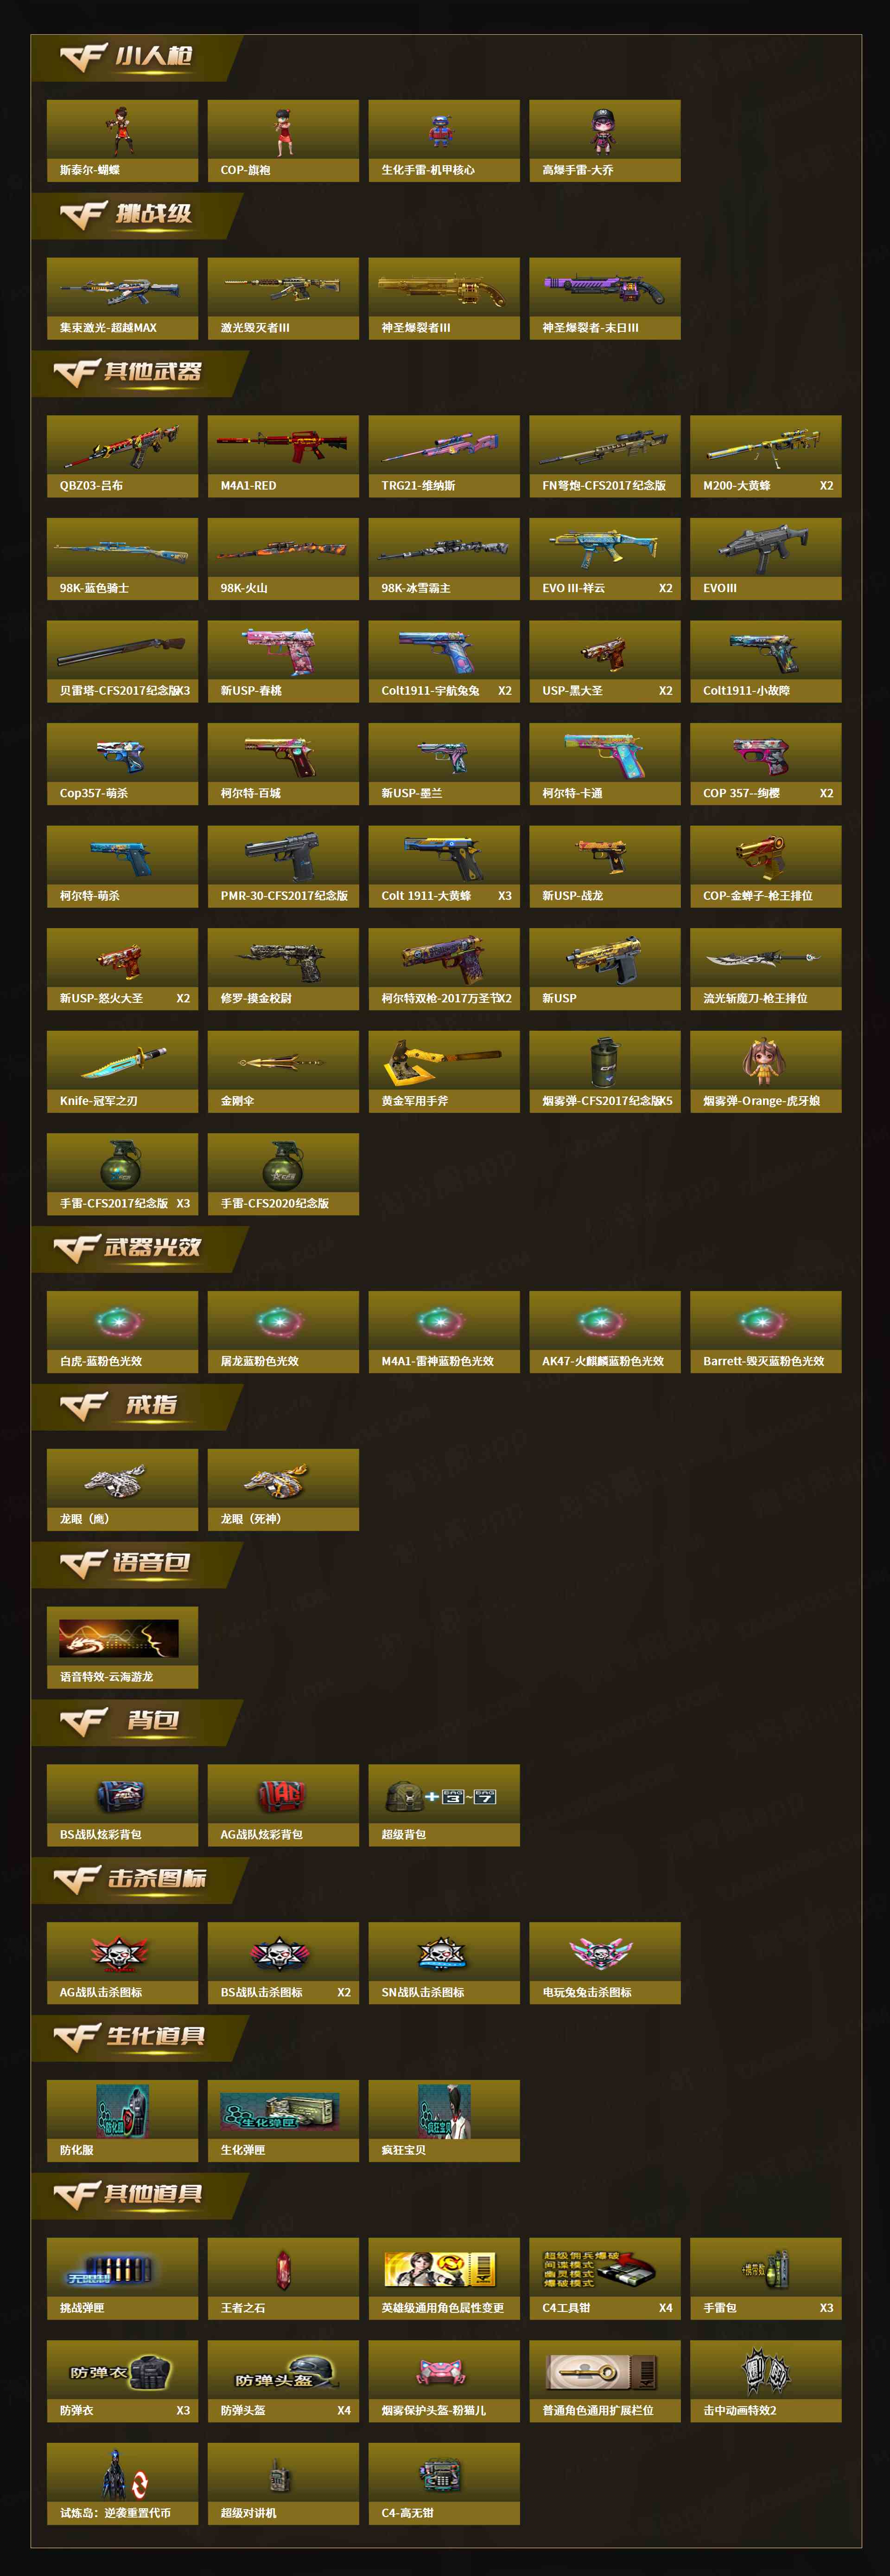Image resolution: width=890 pixels, height=2576 pixels.
Task: Select the 黄金军用手斧 axe icon
Action: coord(444,1060)
